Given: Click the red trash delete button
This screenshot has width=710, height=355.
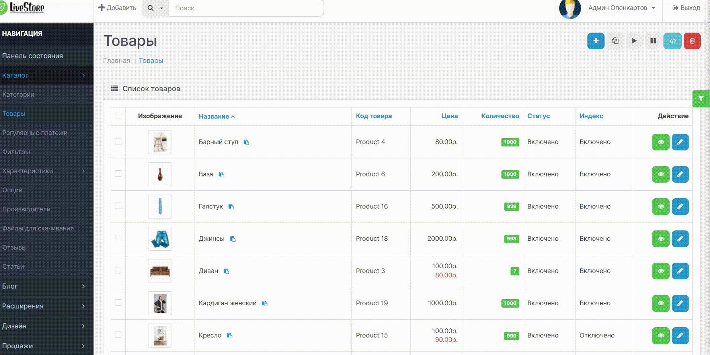Looking at the screenshot, I should tap(692, 41).
